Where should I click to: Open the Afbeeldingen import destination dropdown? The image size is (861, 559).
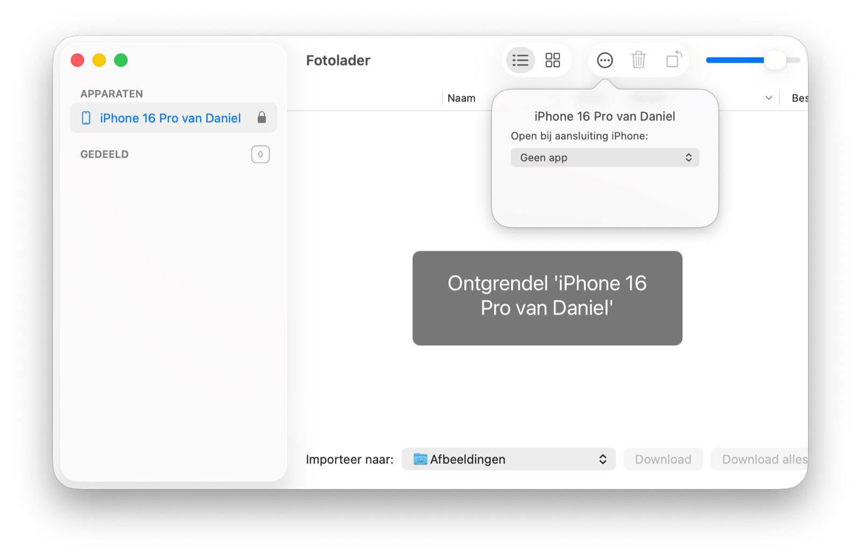(x=509, y=459)
